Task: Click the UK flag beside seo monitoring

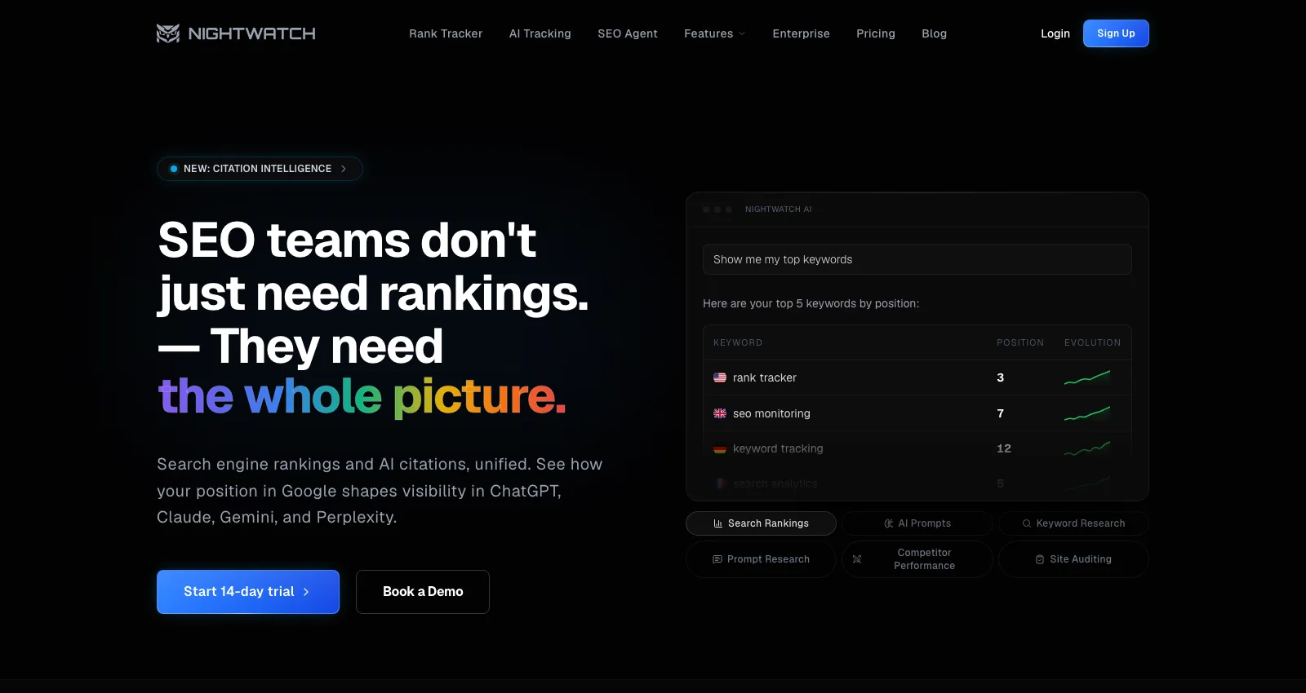Action: [720, 413]
